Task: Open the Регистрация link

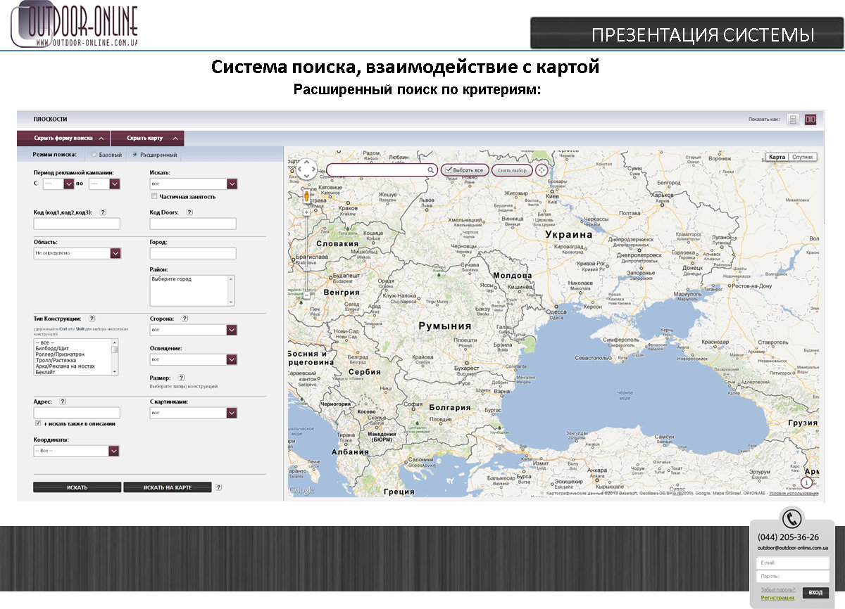Action: pos(777,598)
